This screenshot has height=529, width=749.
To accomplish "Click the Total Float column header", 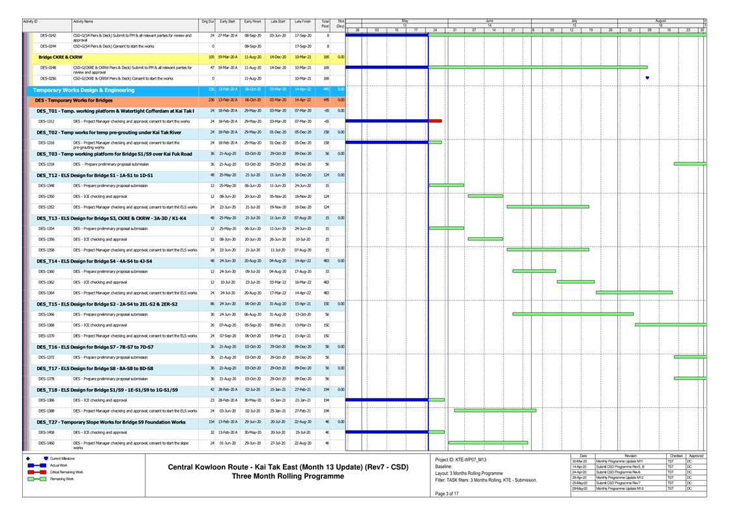I will [325, 24].
